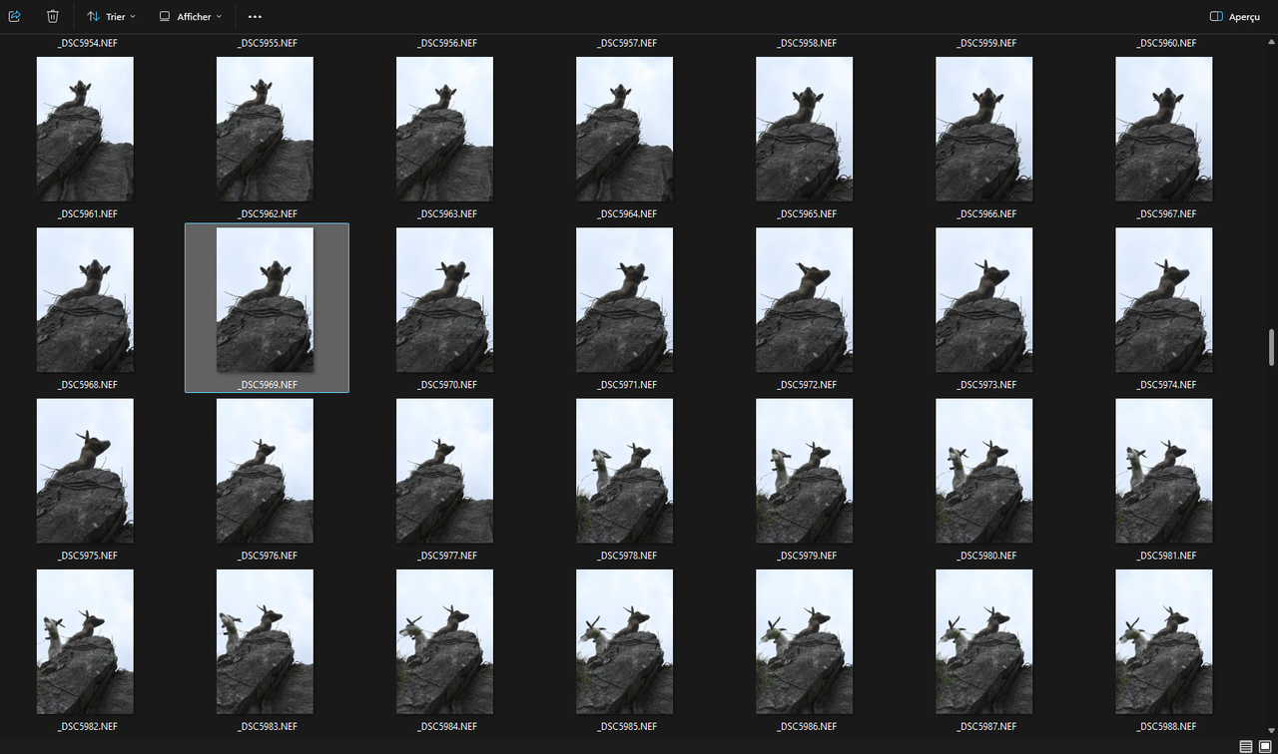The width and height of the screenshot is (1278, 754).
Task: Select the _DSC5972.NEF thumbnail
Action: point(804,300)
